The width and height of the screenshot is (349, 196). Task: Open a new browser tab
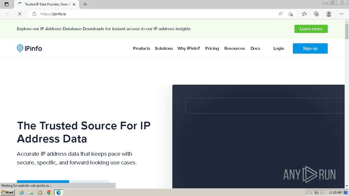click(85, 4)
